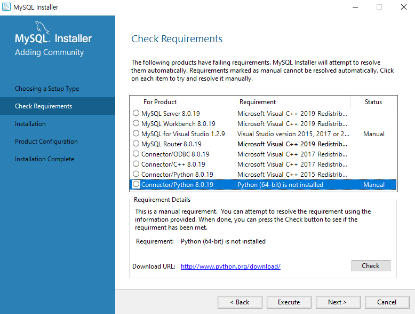The height and width of the screenshot is (314, 415).
Task: Click Visual C++ 2019 requirement for MySQL Workbench
Action: [292, 124]
